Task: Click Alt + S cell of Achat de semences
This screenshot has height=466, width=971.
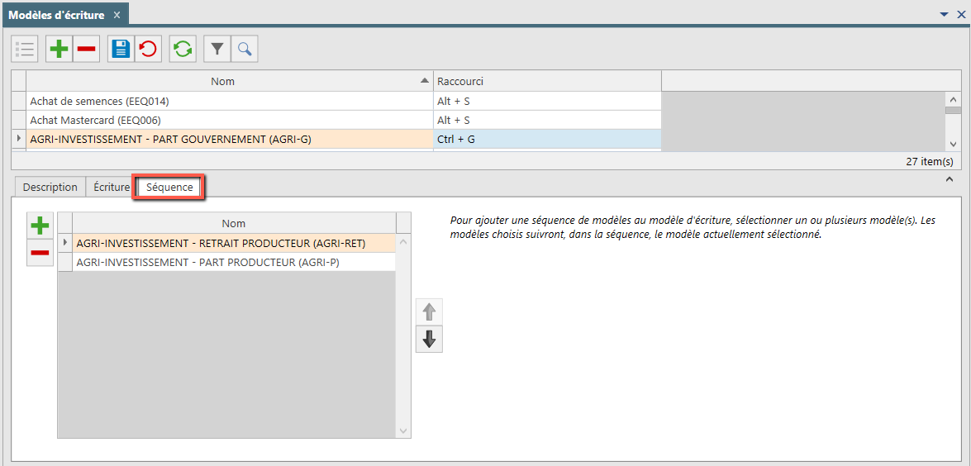Action: tap(547, 101)
